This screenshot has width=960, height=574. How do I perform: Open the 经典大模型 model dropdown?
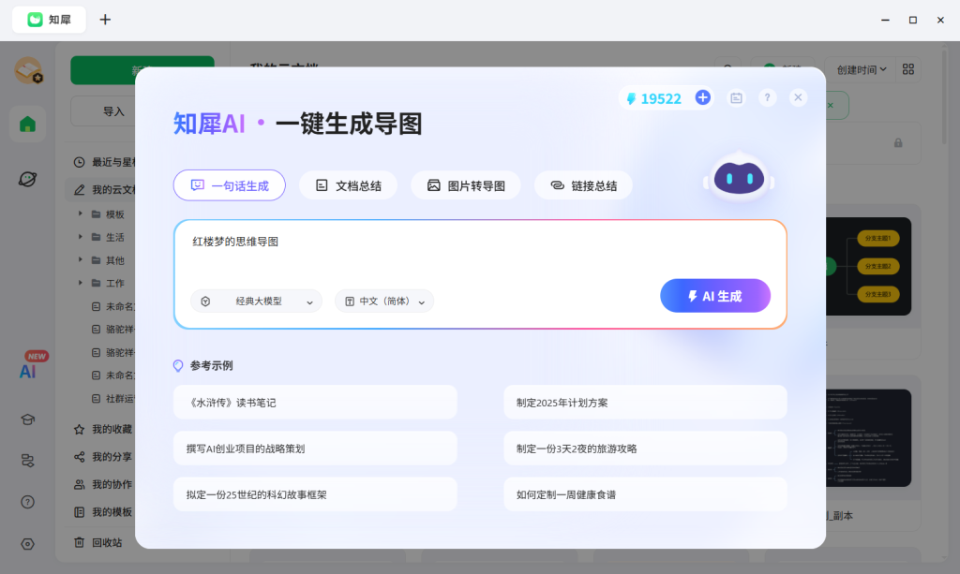tap(257, 302)
